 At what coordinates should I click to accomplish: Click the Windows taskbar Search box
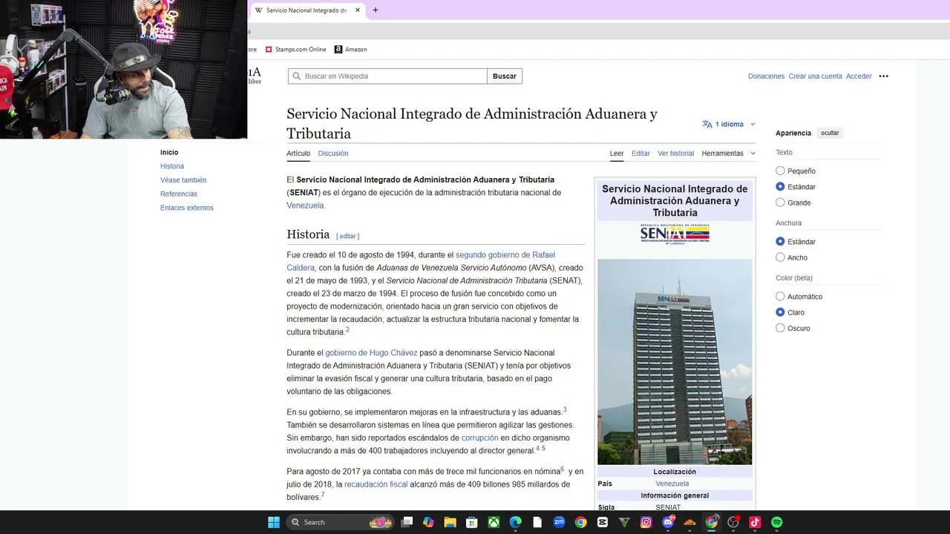tap(340, 522)
